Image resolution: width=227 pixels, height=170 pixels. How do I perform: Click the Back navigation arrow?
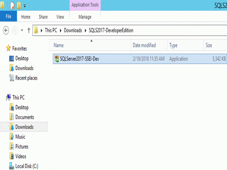pyautogui.click(x=6, y=30)
